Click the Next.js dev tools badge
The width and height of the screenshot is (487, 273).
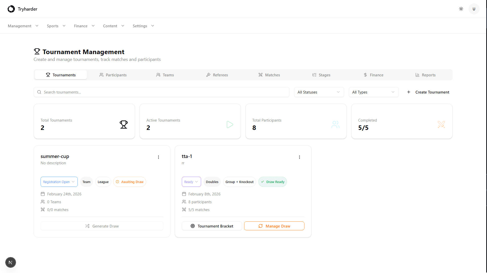click(10, 262)
